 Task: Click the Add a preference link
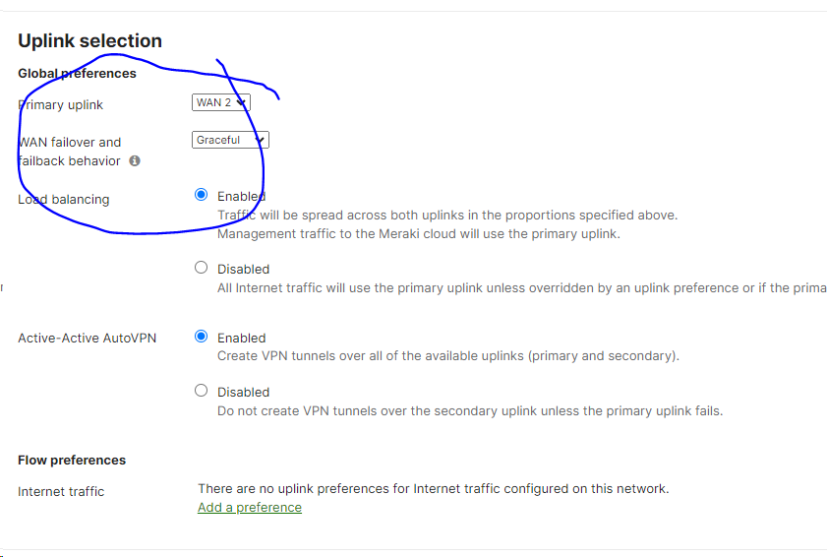(x=250, y=508)
